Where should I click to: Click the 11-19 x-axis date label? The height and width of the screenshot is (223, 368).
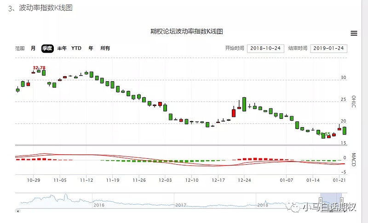(113, 180)
